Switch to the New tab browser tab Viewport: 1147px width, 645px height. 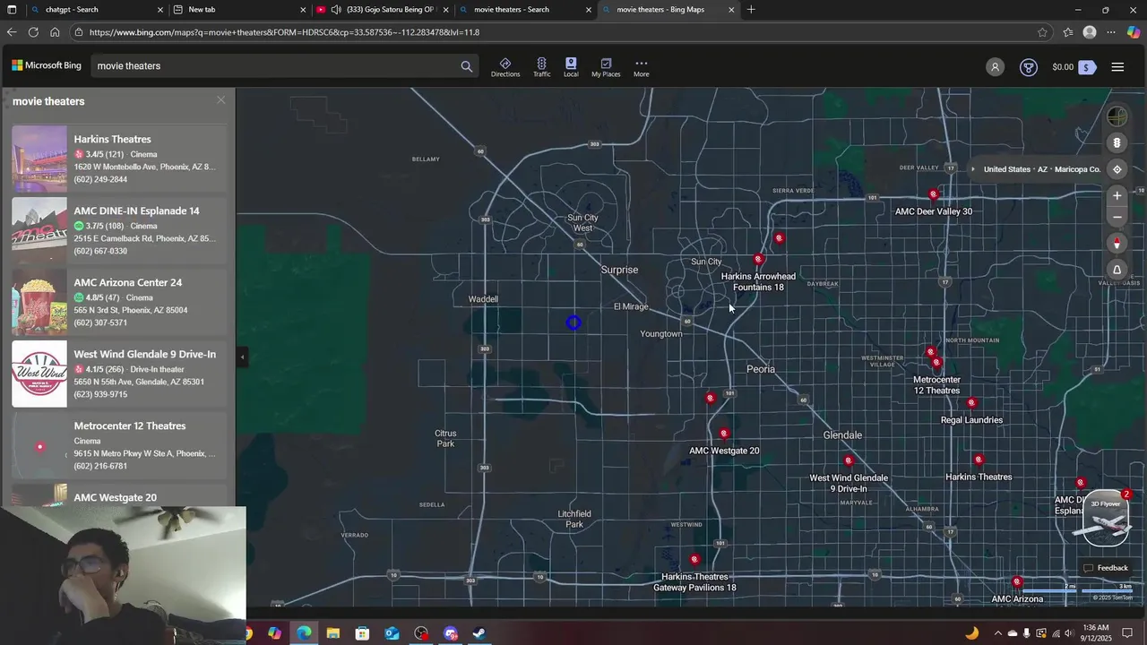point(239,10)
